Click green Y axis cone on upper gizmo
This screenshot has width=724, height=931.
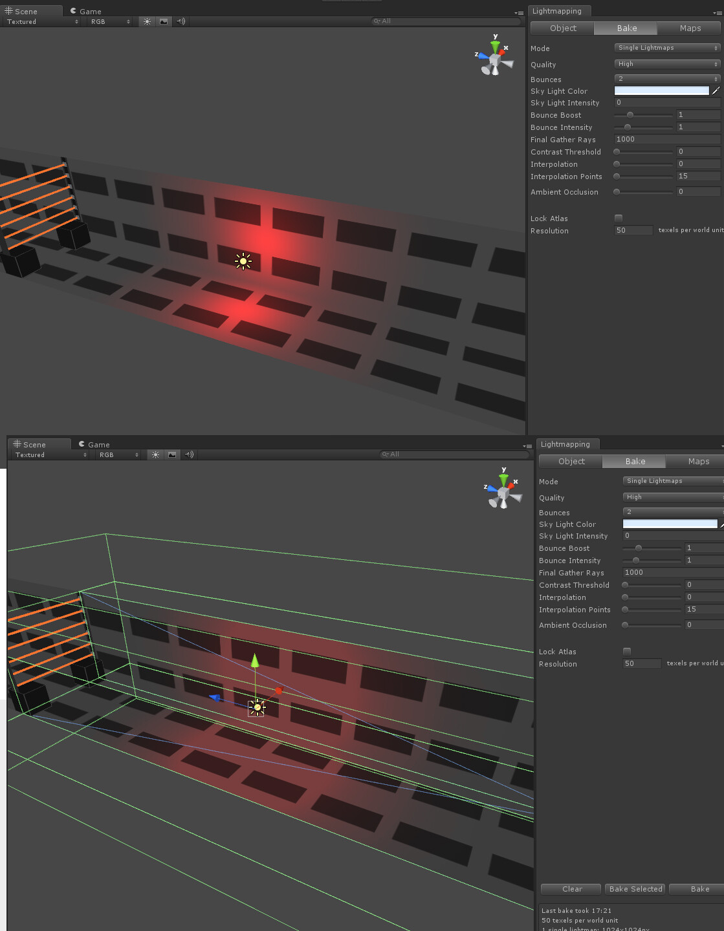[x=496, y=46]
